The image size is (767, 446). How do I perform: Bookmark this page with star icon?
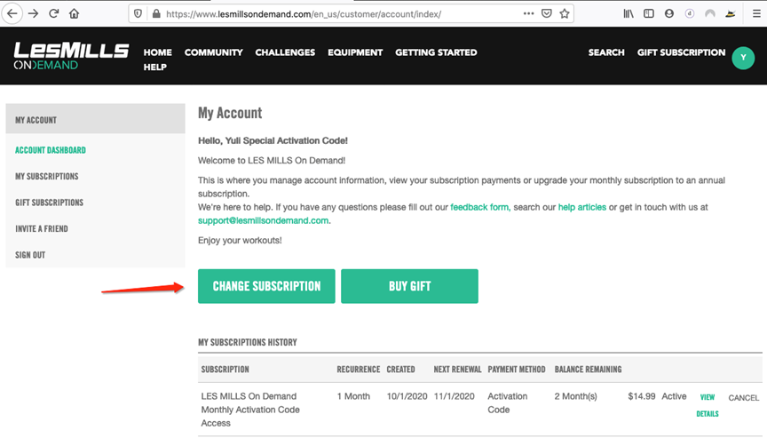pyautogui.click(x=565, y=13)
